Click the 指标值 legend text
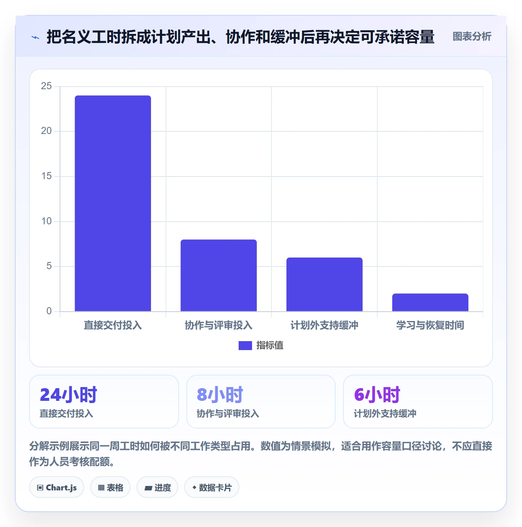Image resolution: width=522 pixels, height=527 pixels. 270,346
